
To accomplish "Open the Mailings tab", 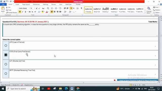I will (x=46, y=5).
